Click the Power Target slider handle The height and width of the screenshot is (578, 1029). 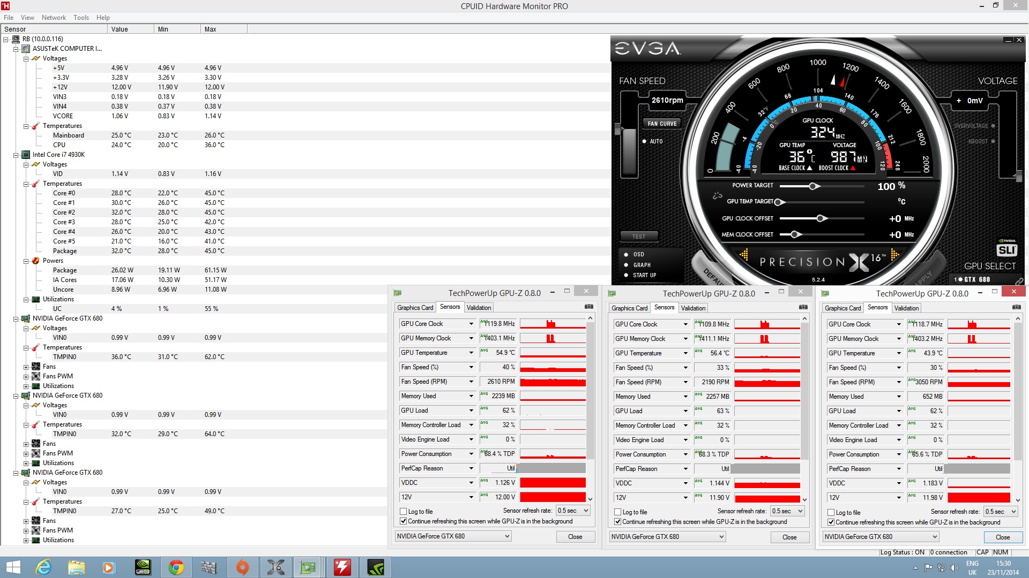click(814, 186)
